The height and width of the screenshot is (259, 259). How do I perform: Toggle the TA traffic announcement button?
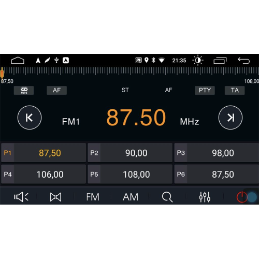click(x=235, y=90)
